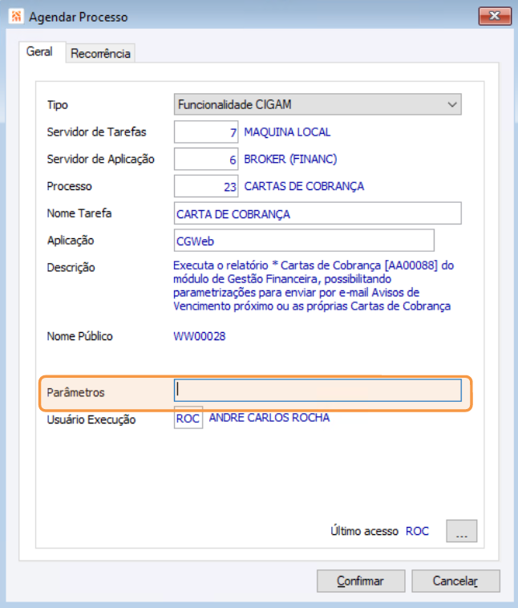Click the Usuário Execução label
This screenshot has height=608, width=518.
coord(91,420)
